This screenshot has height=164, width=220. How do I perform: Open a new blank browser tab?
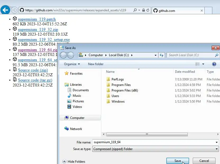[x=208, y=11]
